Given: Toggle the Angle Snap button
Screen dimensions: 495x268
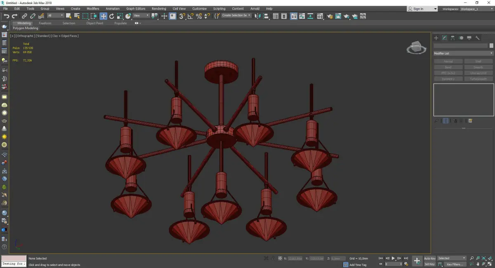Looking at the screenshot, I should (x=191, y=16).
